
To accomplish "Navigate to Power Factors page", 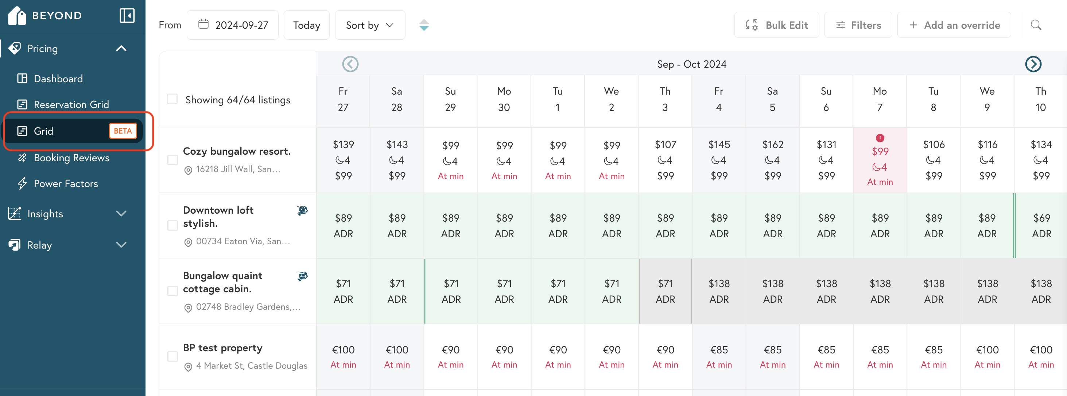I will point(65,183).
